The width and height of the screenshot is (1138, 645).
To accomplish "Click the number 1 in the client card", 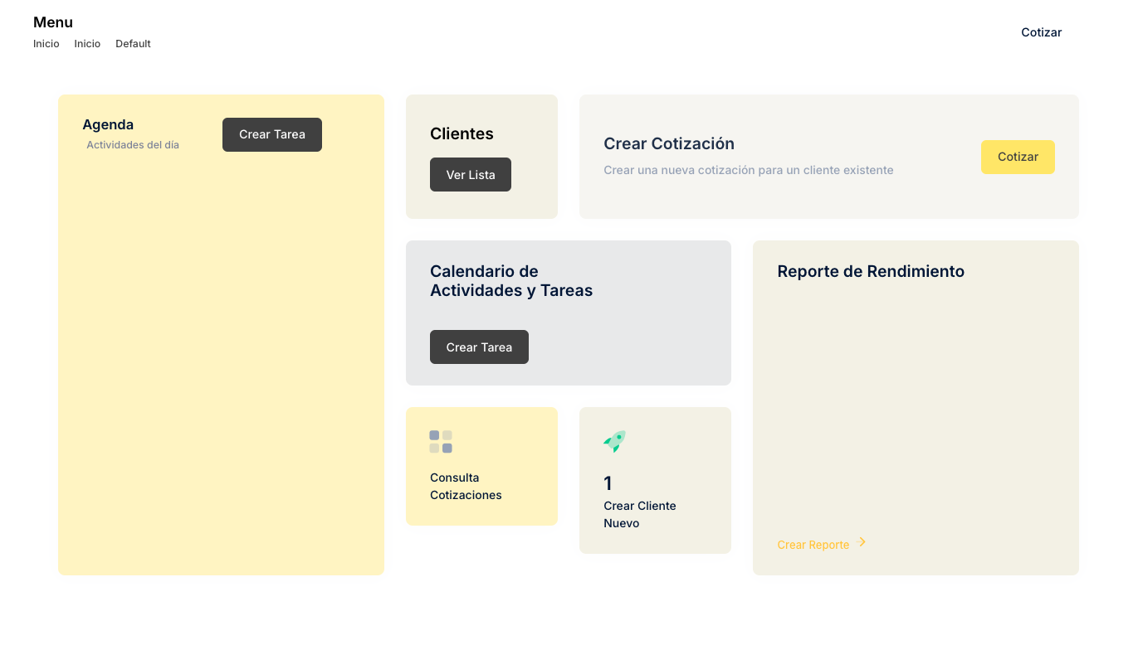I will click(608, 483).
